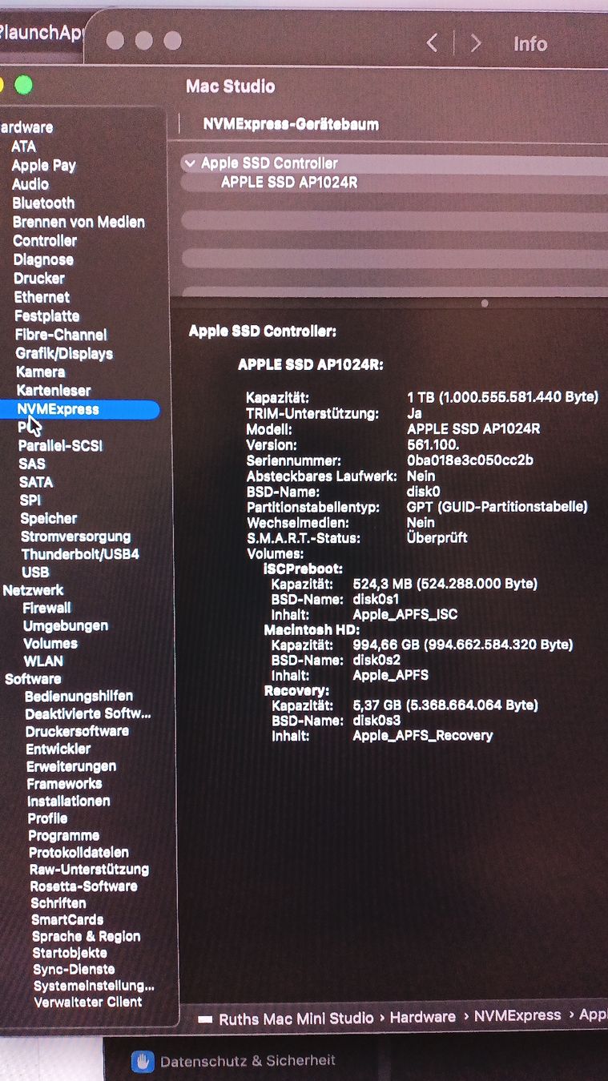Select Fibre-Channel entry

coord(61,335)
